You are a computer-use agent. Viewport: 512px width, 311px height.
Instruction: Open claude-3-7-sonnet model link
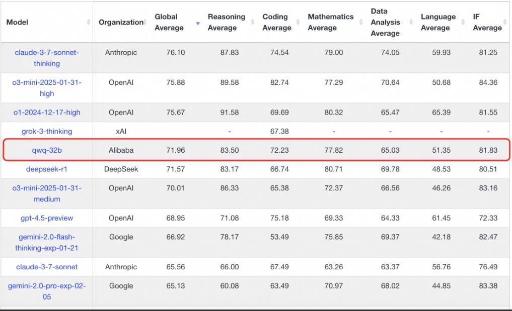click(x=47, y=267)
